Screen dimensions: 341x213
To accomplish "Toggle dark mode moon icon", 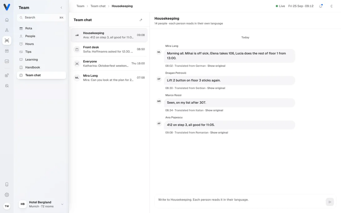I will [x=331, y=6].
